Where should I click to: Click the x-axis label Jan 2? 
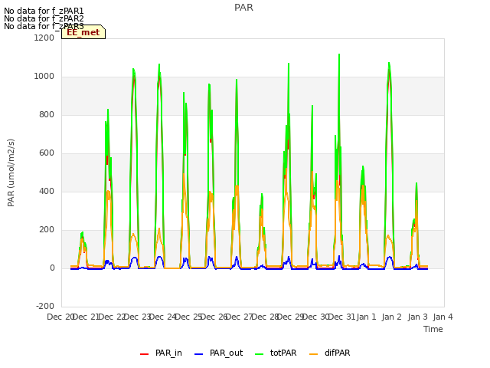(392, 317)
